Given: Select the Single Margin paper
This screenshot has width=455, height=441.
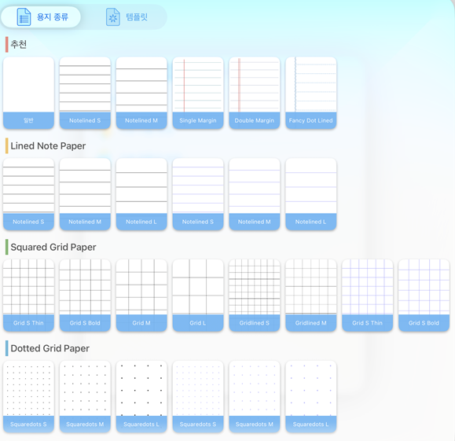Looking at the screenshot, I should click(x=198, y=93).
